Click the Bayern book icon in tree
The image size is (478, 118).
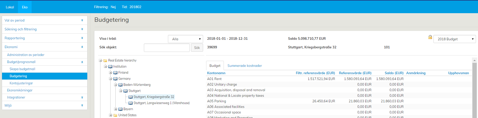point(120,109)
